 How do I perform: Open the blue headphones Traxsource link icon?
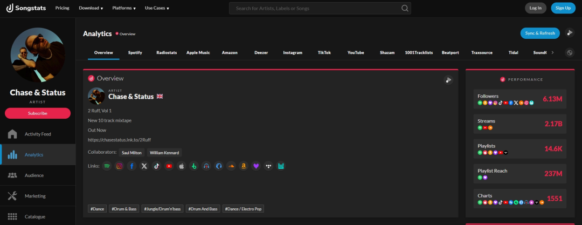[x=219, y=166]
